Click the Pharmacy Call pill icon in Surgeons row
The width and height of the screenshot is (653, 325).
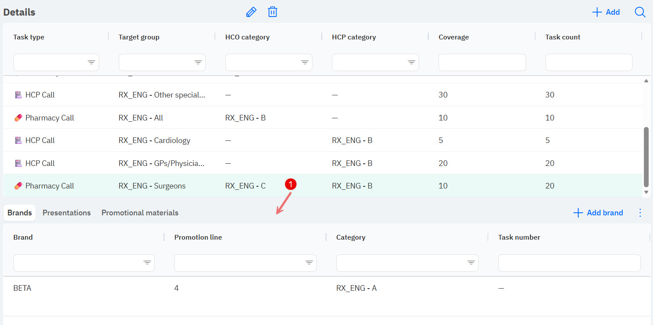[18, 186]
